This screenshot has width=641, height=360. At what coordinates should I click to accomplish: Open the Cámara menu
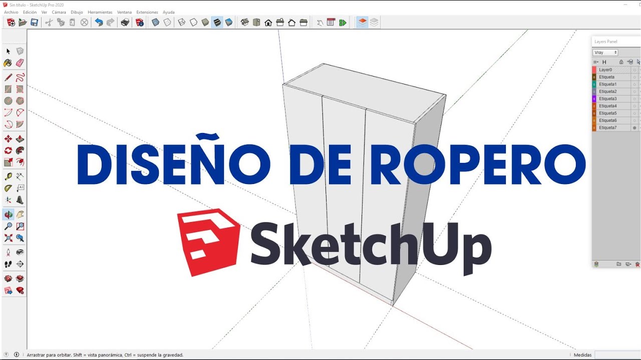coord(59,12)
